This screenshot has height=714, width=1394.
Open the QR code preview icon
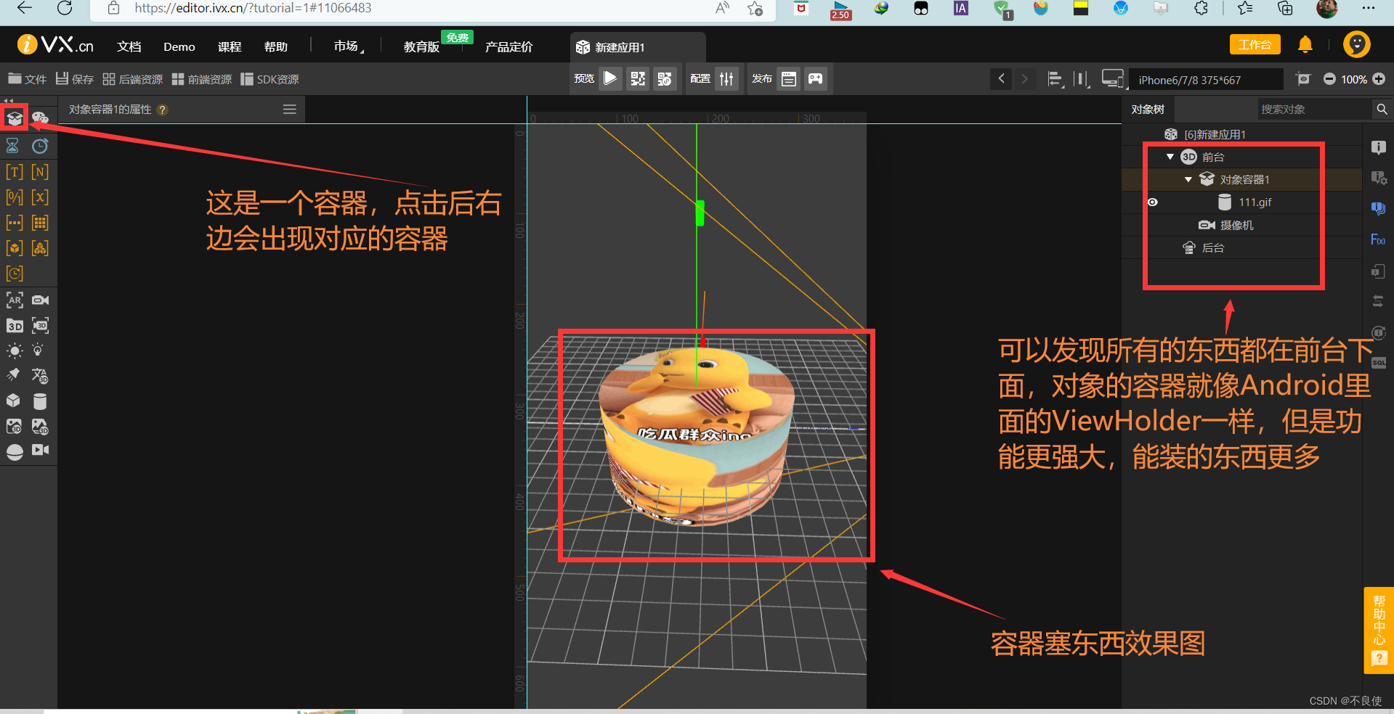pos(637,78)
